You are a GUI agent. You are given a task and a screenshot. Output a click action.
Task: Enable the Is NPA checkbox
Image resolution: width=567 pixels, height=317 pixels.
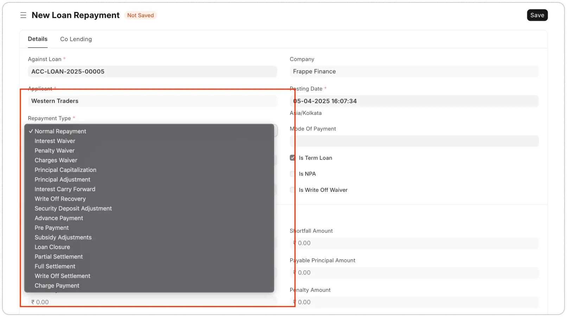(292, 174)
